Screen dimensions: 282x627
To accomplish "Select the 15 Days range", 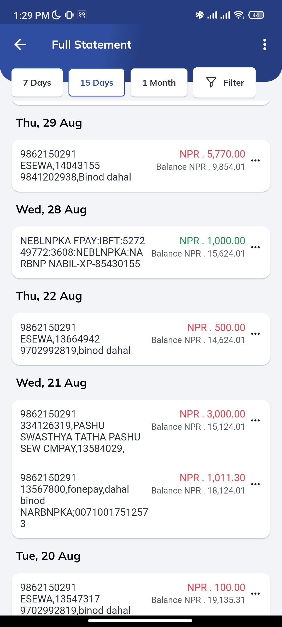I will click(x=97, y=83).
